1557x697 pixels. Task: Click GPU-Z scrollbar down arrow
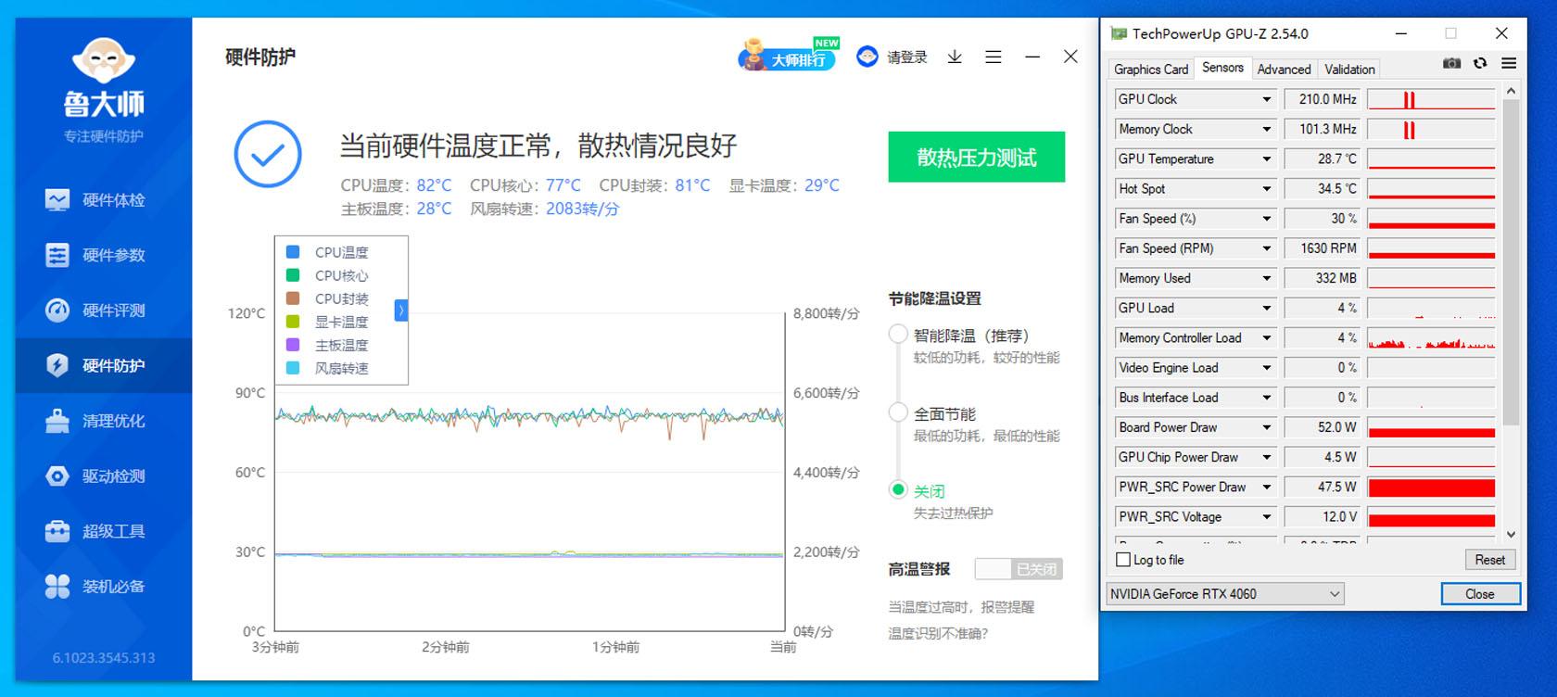point(1511,535)
